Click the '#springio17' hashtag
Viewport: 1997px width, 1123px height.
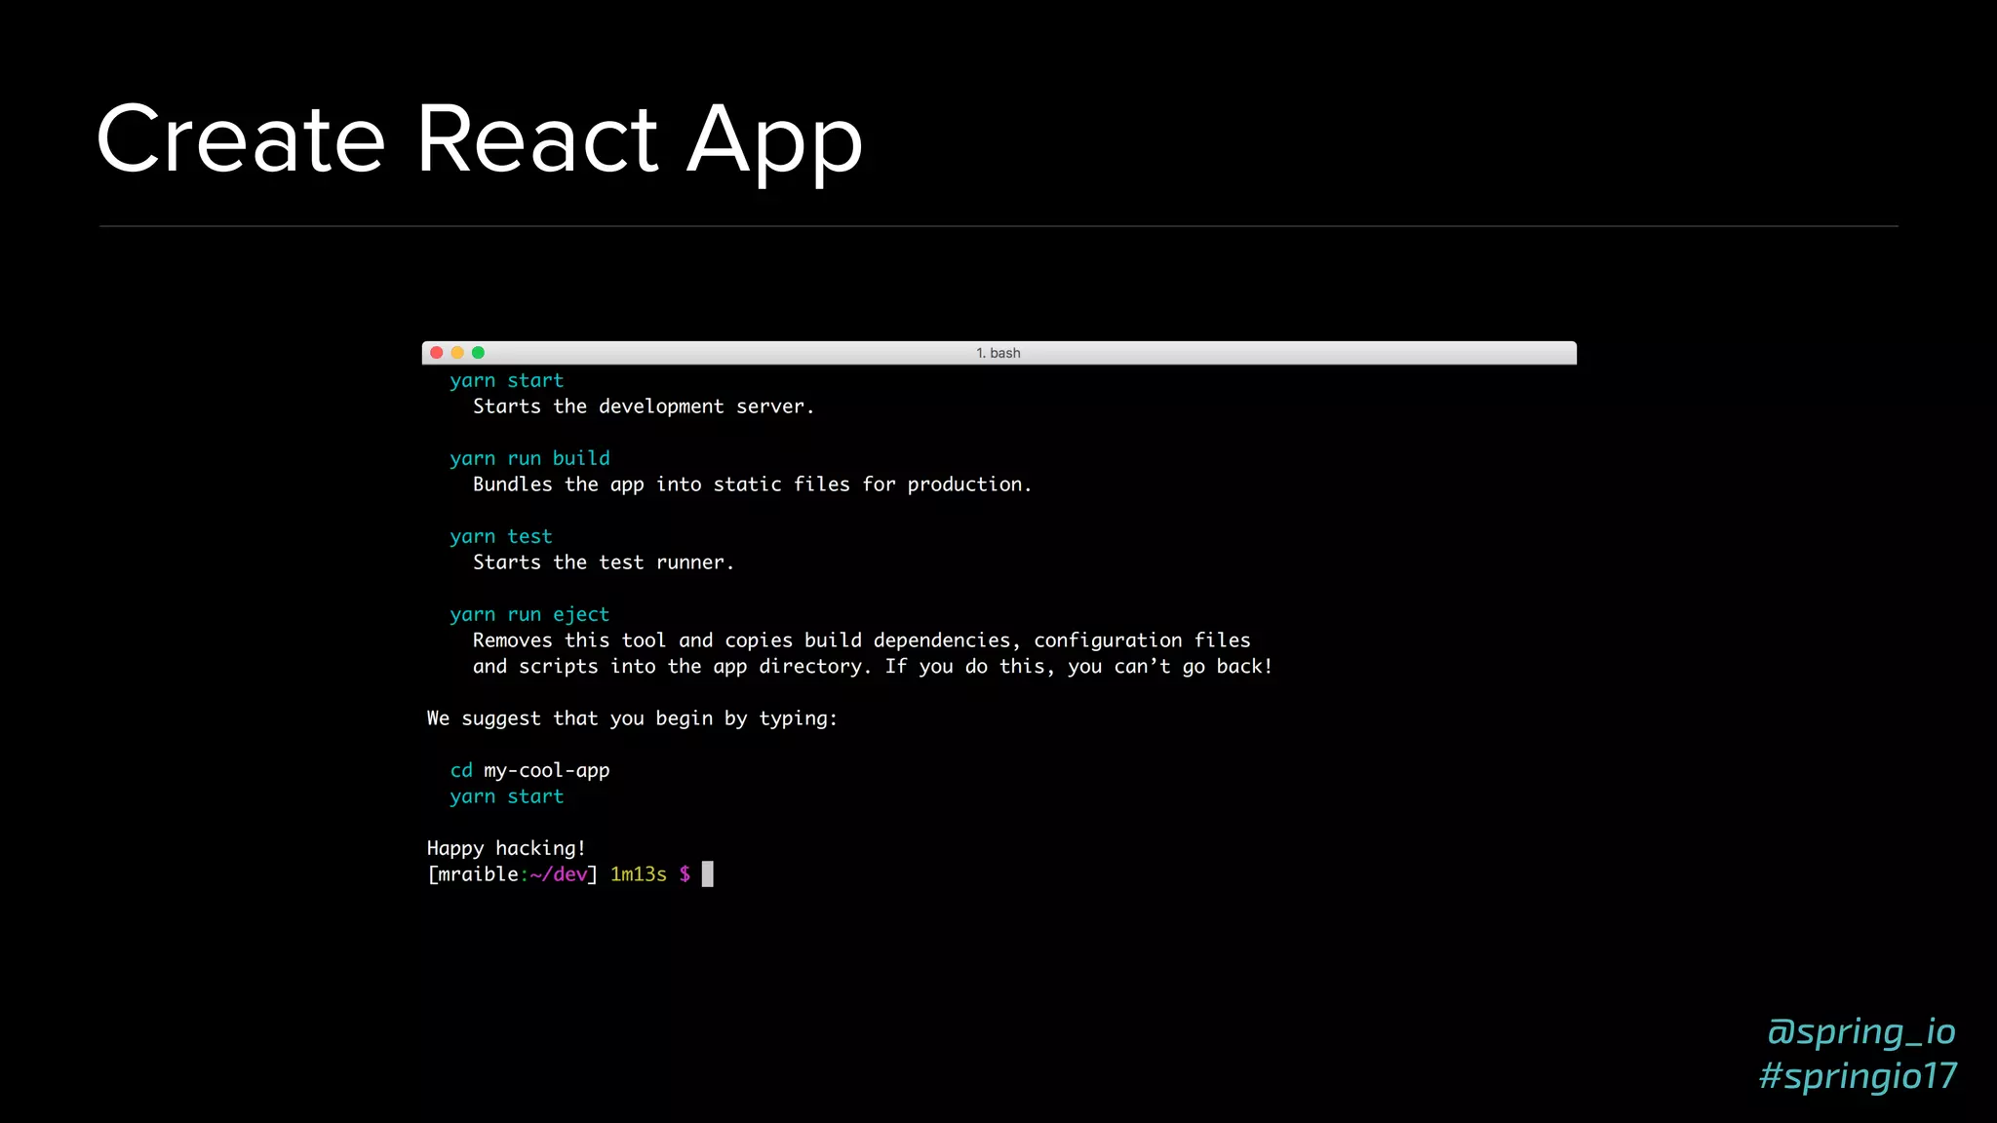1858,1076
